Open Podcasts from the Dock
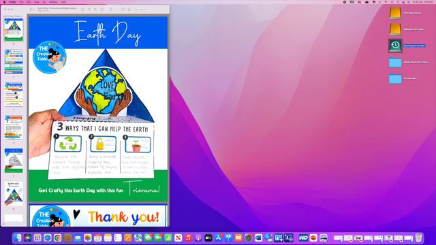This screenshot has height=245, width=436. (198, 238)
